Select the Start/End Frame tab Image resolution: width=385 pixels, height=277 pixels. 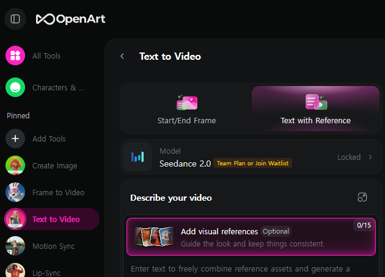click(186, 109)
